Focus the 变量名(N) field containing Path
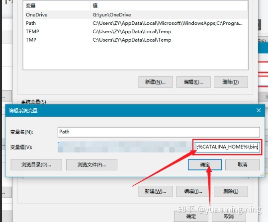The height and width of the screenshot is (222, 268). point(159,132)
